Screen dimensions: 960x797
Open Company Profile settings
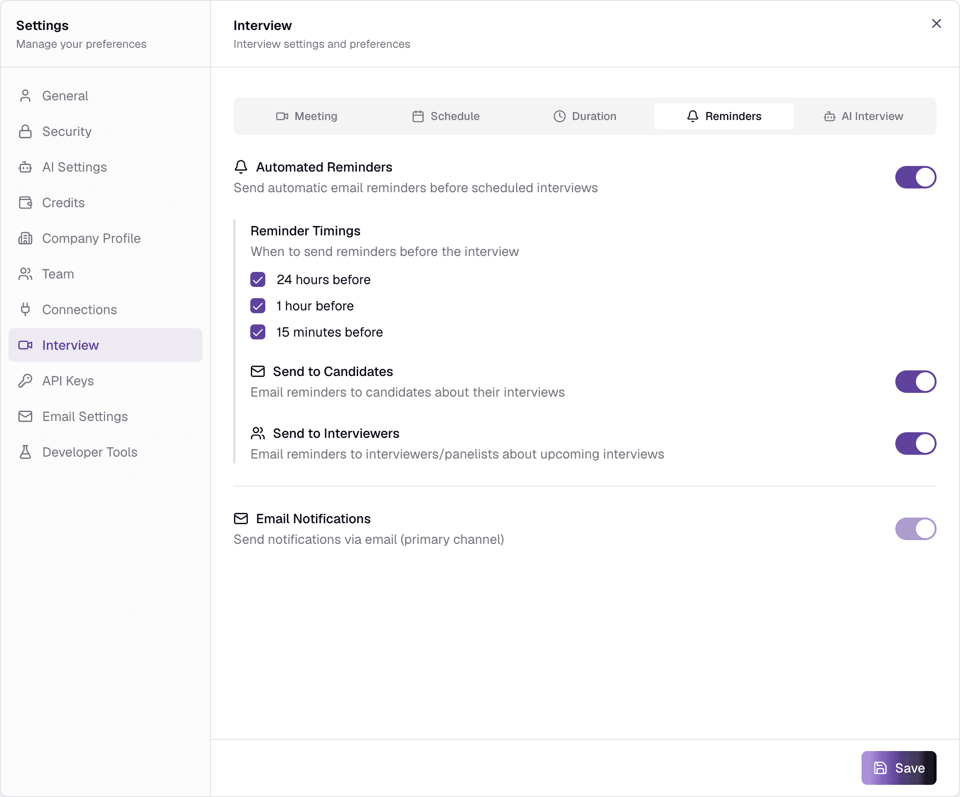tap(105, 238)
